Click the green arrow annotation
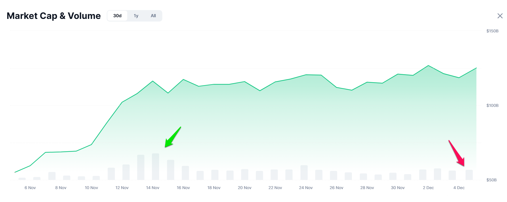This screenshot has height=202, width=507. 172,138
